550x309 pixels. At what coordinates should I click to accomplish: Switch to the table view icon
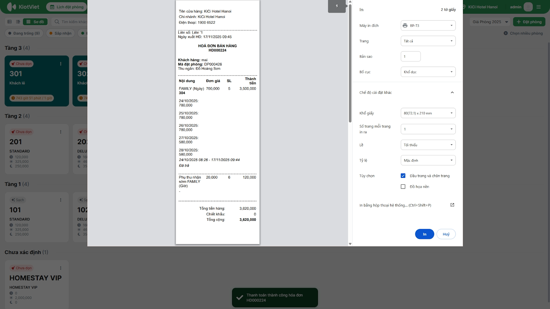click(10, 22)
